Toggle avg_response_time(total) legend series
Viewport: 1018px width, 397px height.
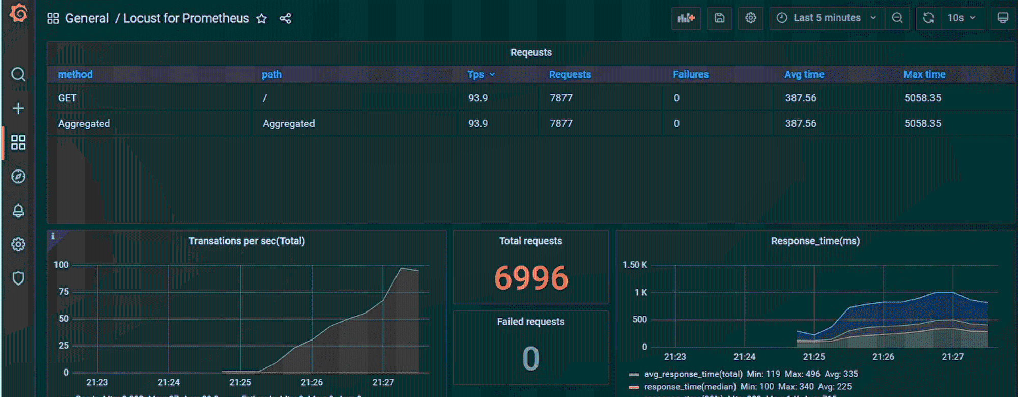693,374
